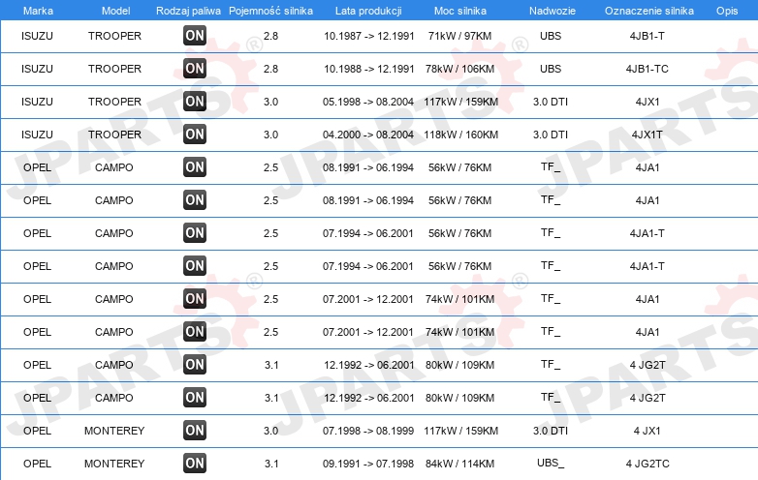Image resolution: width=758 pixels, height=480 pixels.
Task: Click production years 05.1998 -> 08.2004
Action: [368, 102]
